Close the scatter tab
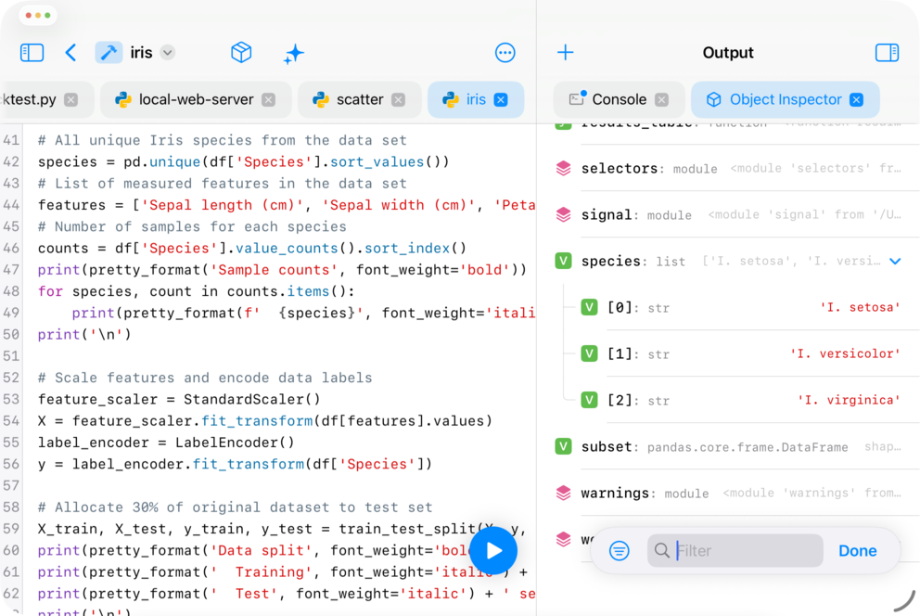Viewport: 920px width, 616px height. [x=399, y=100]
